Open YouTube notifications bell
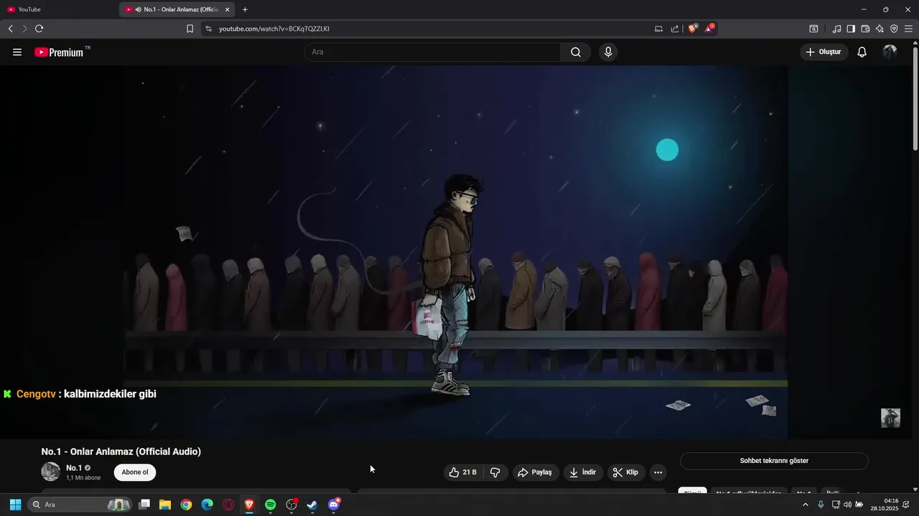The height and width of the screenshot is (516, 919). pos(862,52)
